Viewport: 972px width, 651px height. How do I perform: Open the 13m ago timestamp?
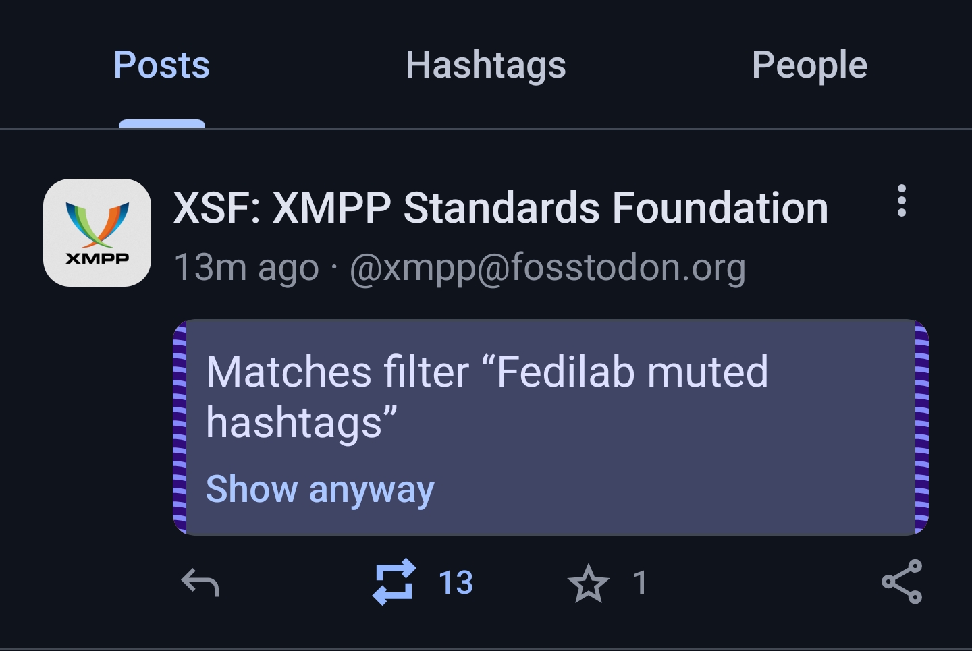pos(246,268)
